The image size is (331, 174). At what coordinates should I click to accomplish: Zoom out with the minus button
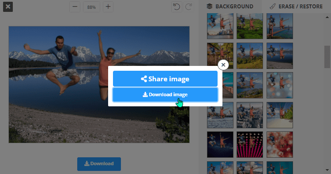click(x=75, y=7)
